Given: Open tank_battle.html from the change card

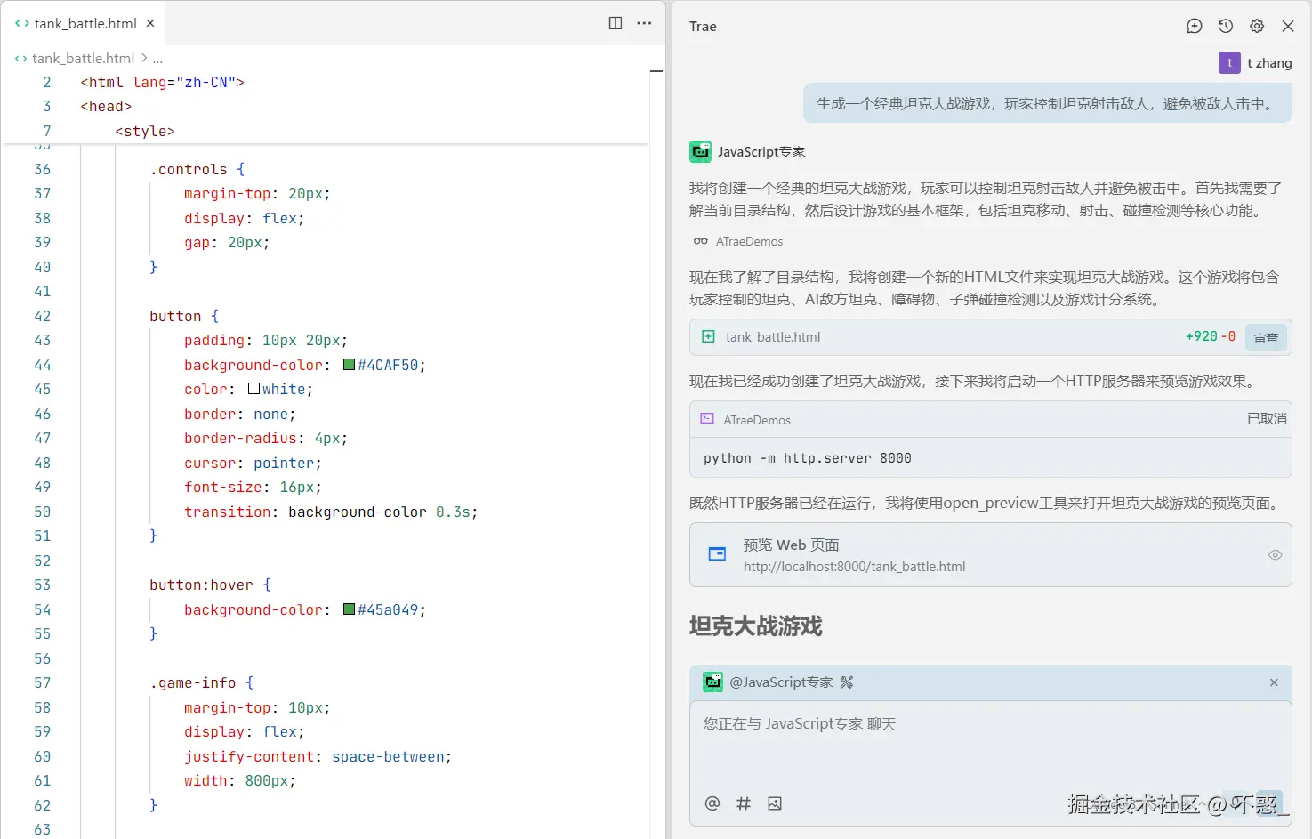Looking at the screenshot, I should point(773,337).
